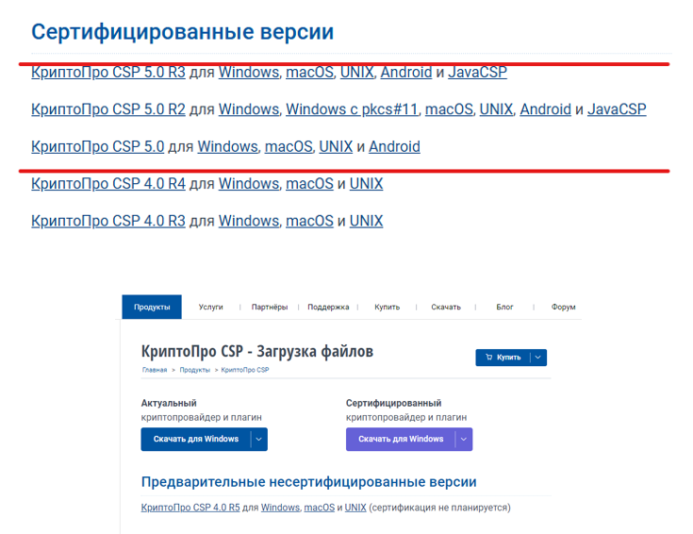Select the Продукты navigation tab
The width and height of the screenshot is (693, 534).
(x=152, y=307)
